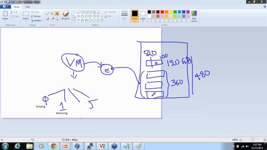Open VirtualBox from the taskbar
The width and height of the screenshot is (267, 150).
pos(77,146)
